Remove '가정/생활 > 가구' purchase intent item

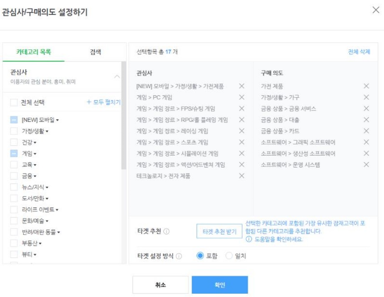coord(366,97)
